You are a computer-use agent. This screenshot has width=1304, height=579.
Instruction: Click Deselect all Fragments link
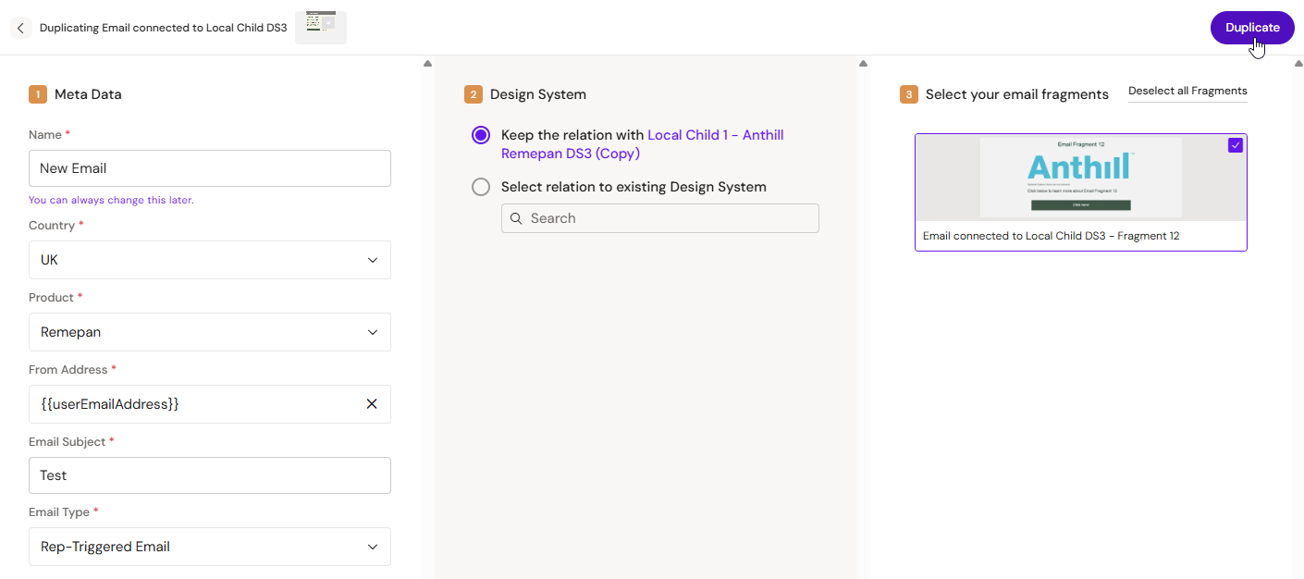[1187, 91]
